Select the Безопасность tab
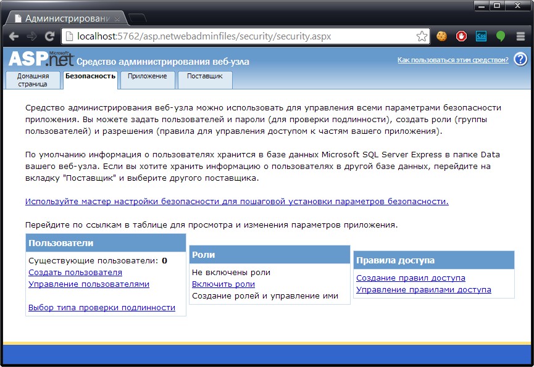 [90, 80]
